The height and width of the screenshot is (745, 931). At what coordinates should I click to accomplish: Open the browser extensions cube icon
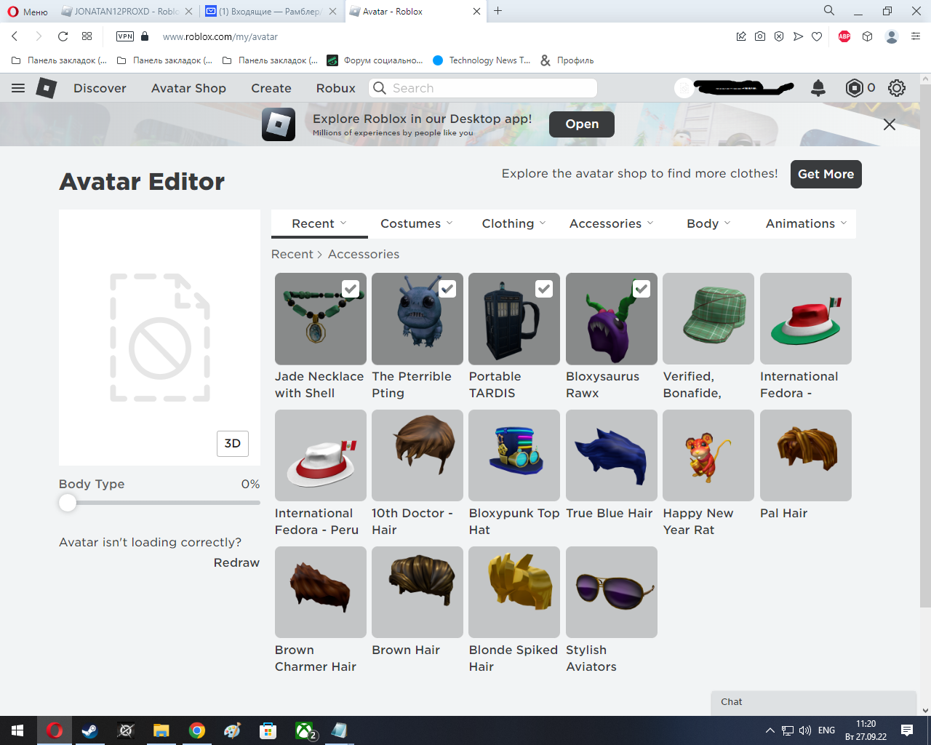(867, 36)
